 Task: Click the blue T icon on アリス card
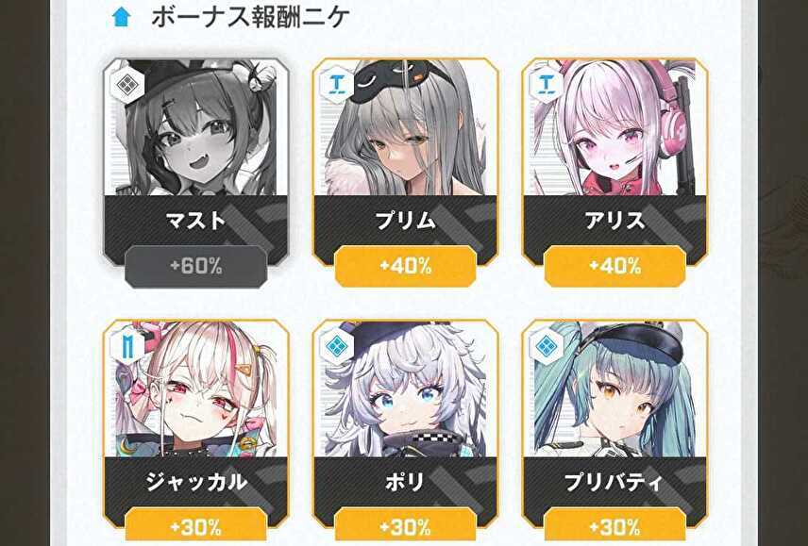[x=546, y=86]
